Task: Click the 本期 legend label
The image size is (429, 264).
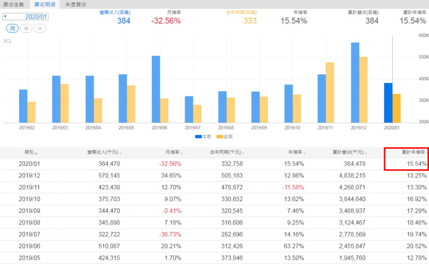Action: point(207,137)
